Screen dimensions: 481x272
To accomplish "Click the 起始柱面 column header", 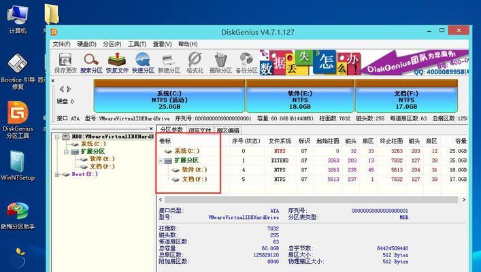I will [328, 141].
